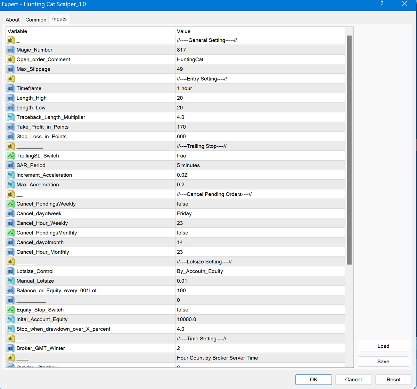Click the integer icon beside Broker_GMT_Winter

[x=10, y=348]
